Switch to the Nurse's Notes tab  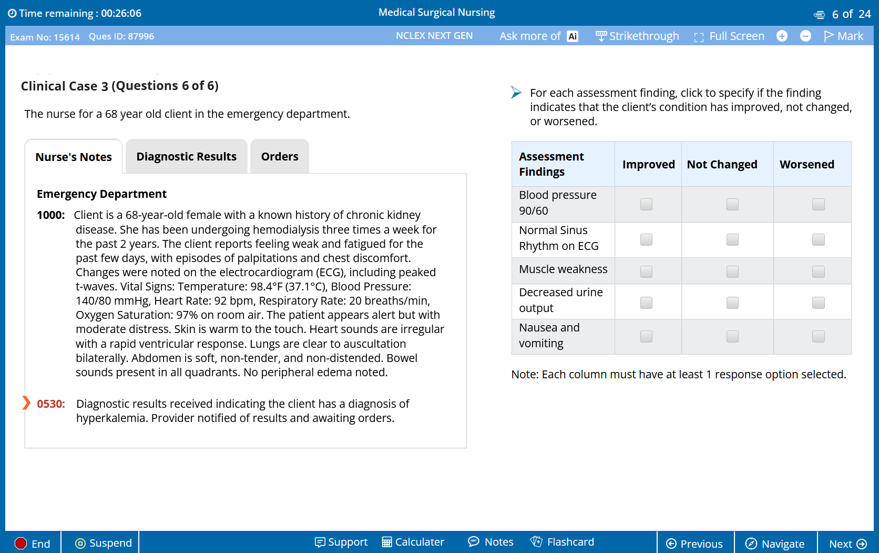coord(74,157)
